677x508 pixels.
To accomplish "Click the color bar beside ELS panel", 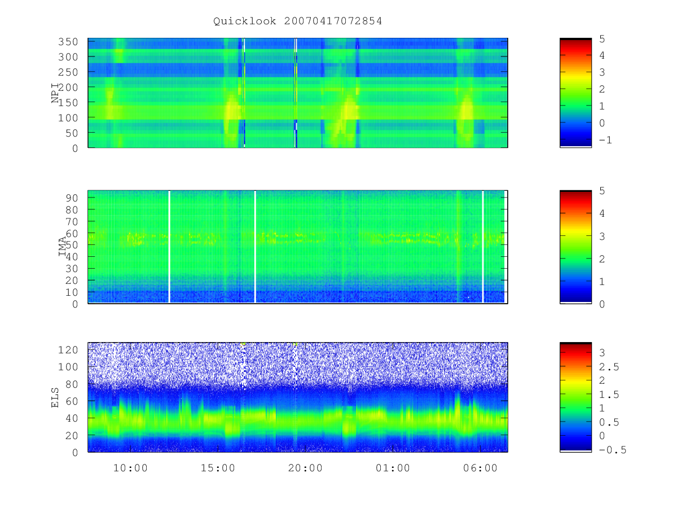I will (575, 397).
